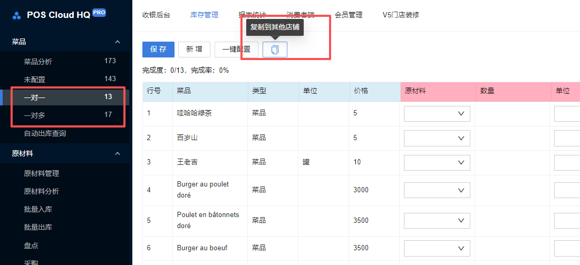580x265 pixels.
Task: Click the 新增 button
Action: [x=194, y=50]
